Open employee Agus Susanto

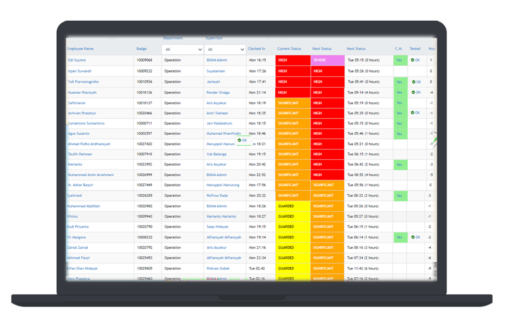(x=79, y=133)
